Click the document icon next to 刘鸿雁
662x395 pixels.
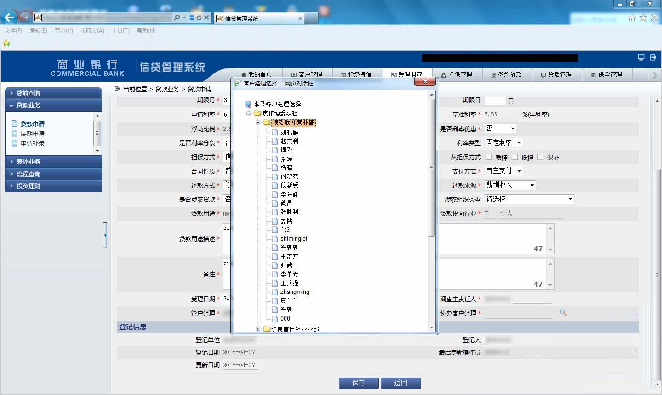[275, 132]
